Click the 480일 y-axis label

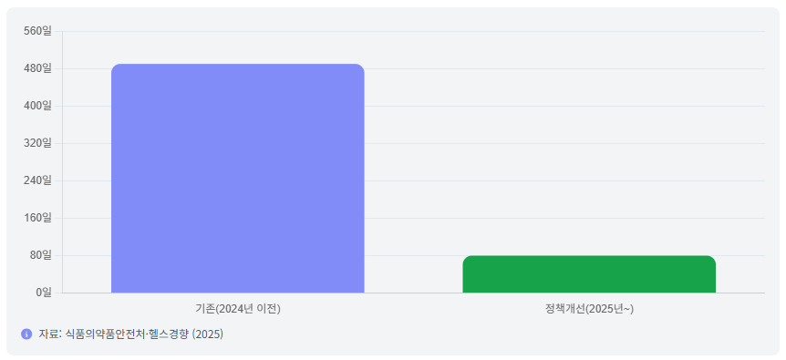37,68
